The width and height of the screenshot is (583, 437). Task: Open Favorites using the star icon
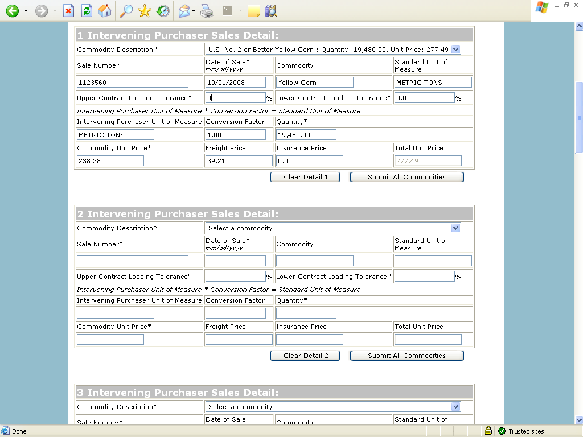point(145,11)
